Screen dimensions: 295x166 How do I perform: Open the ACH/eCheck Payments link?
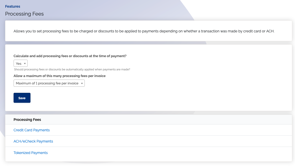[33, 141]
